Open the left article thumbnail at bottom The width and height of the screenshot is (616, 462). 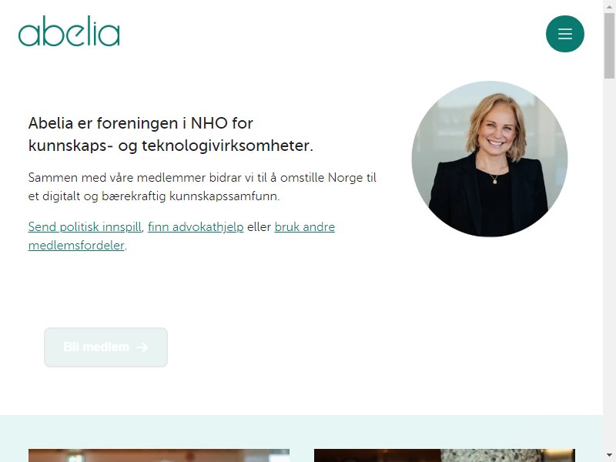click(x=159, y=456)
